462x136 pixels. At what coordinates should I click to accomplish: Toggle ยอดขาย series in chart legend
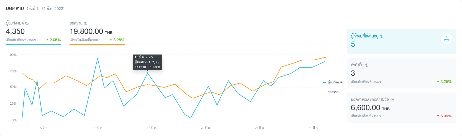tap(331, 92)
